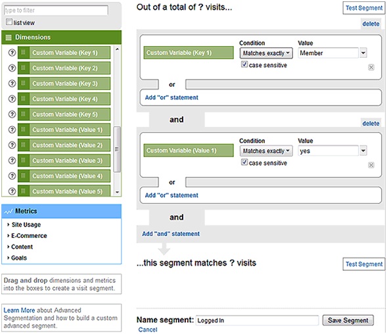Select Custom Variable (Value 3) dimension in list

(x=64, y=160)
